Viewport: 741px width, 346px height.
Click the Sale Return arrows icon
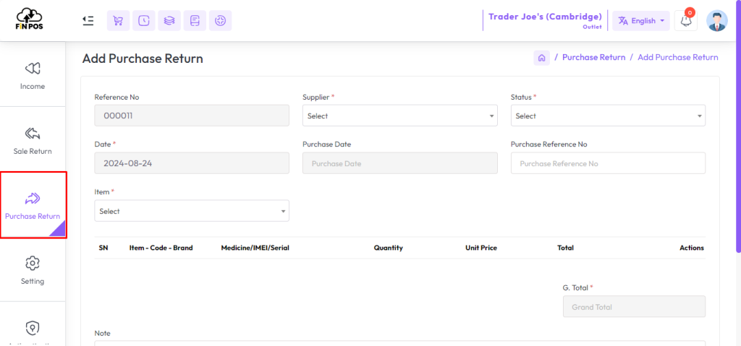pos(33,134)
